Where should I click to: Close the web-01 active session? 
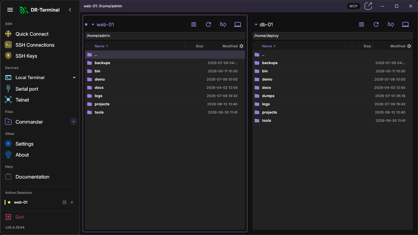pyautogui.click(x=72, y=202)
